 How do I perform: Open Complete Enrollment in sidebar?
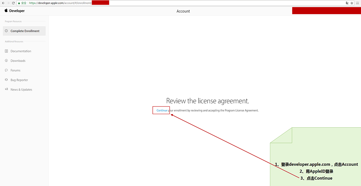click(25, 31)
